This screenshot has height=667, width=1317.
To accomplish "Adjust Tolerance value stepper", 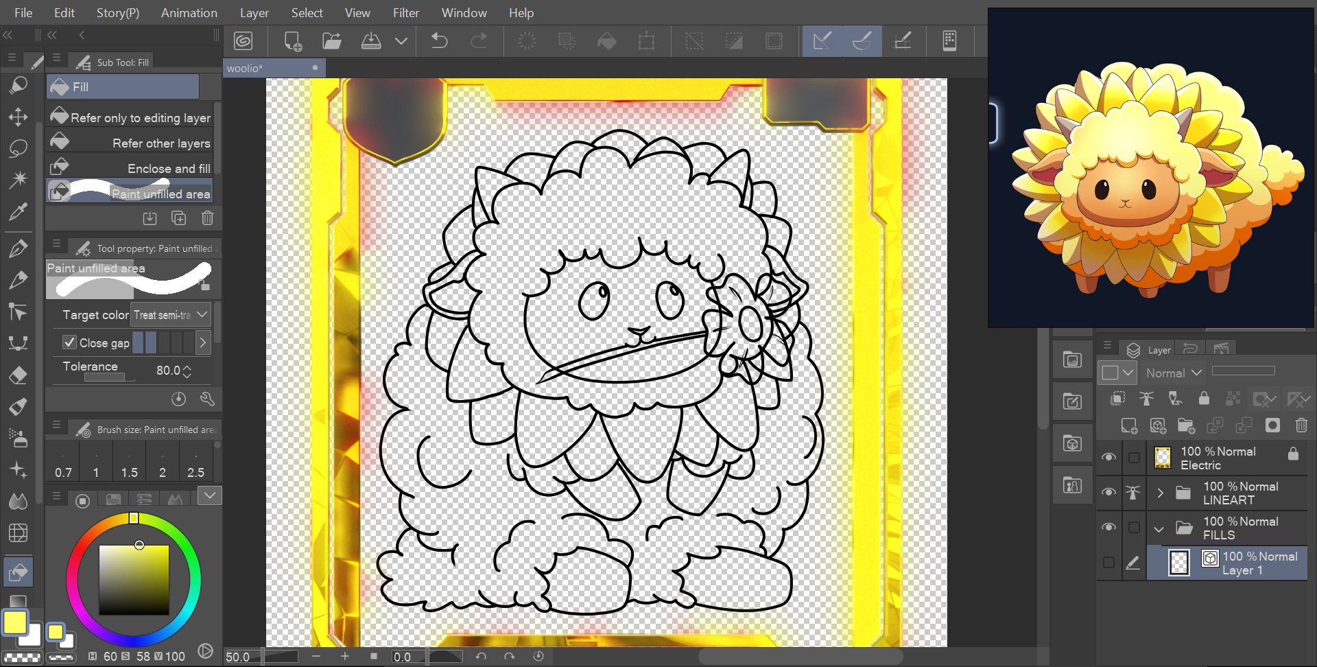I will pos(187,371).
